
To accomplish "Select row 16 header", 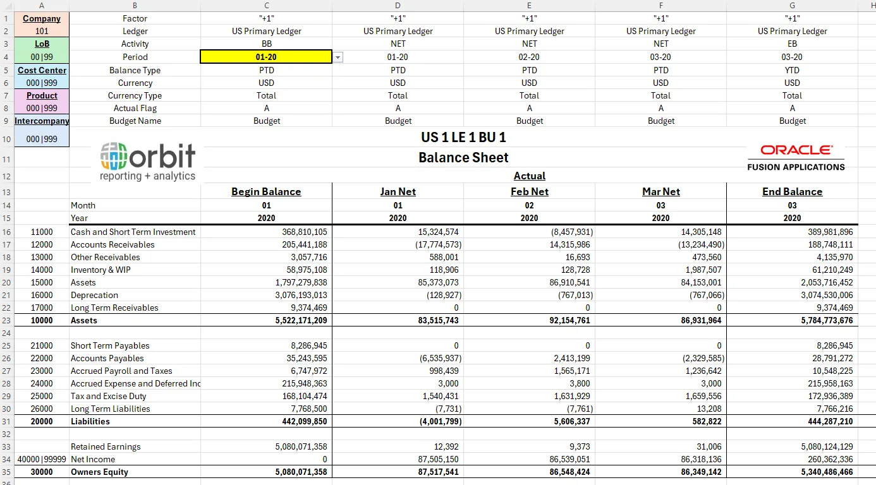I will tap(6, 232).
